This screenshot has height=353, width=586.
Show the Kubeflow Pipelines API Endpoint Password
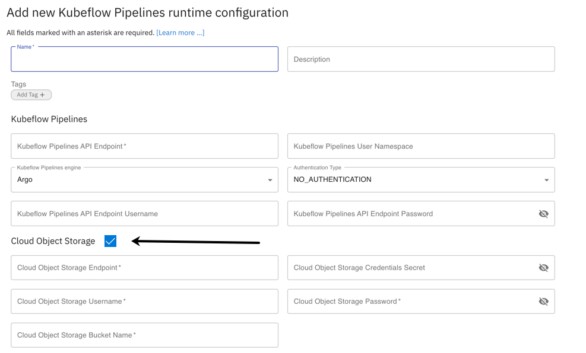543,214
